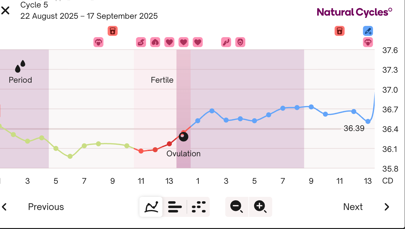
Task: Go to the Next cycle
Action: pyautogui.click(x=353, y=207)
